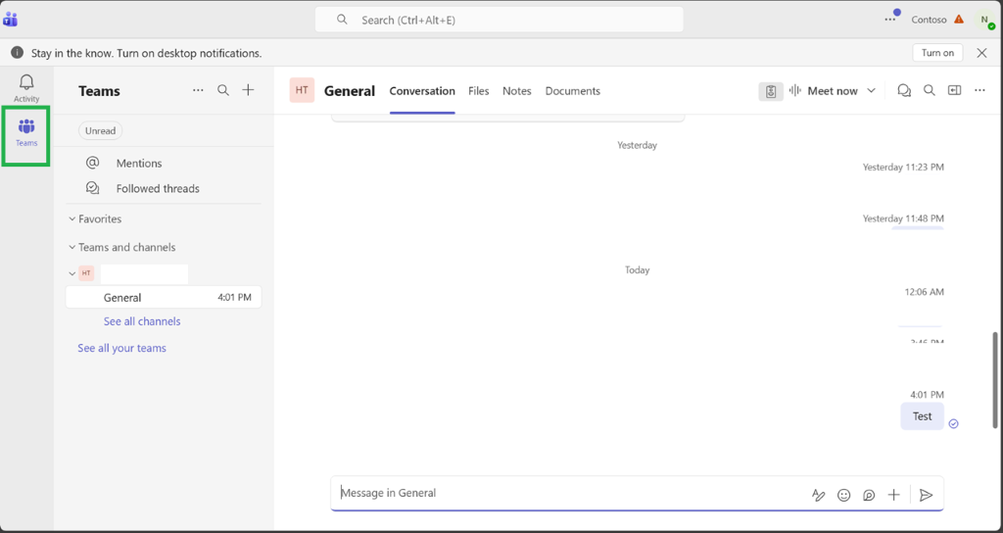1003x533 pixels.
Task: Click See all channels link
Action: point(142,321)
